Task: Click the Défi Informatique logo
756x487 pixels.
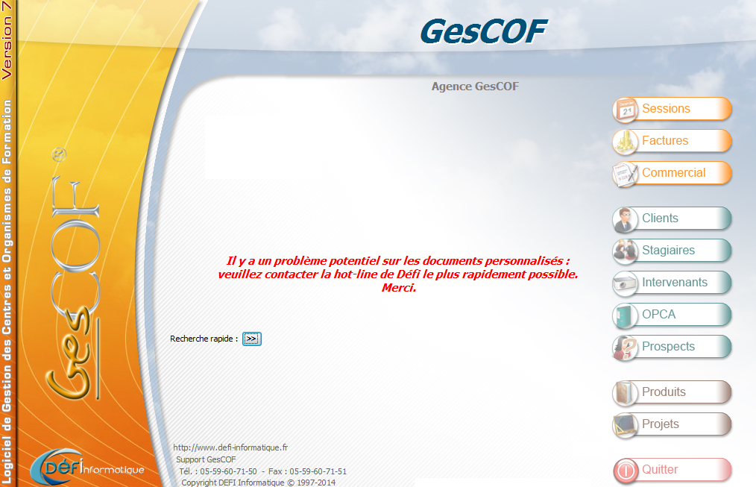Action: [x=87, y=466]
